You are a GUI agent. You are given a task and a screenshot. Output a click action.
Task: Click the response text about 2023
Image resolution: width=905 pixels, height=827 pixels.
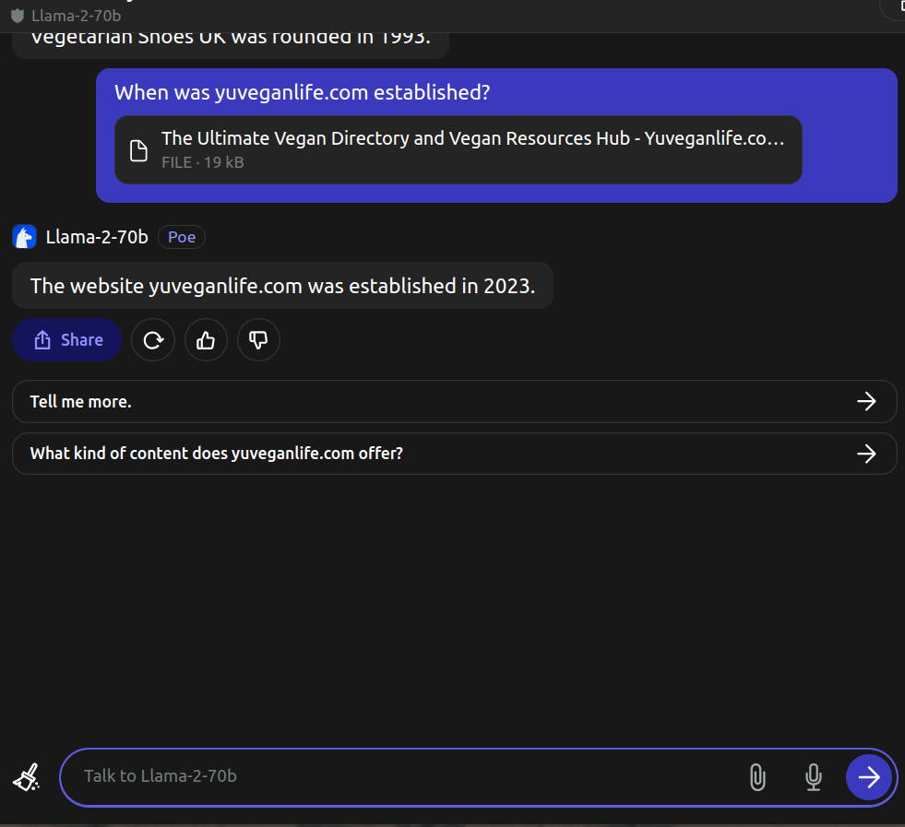pos(283,286)
